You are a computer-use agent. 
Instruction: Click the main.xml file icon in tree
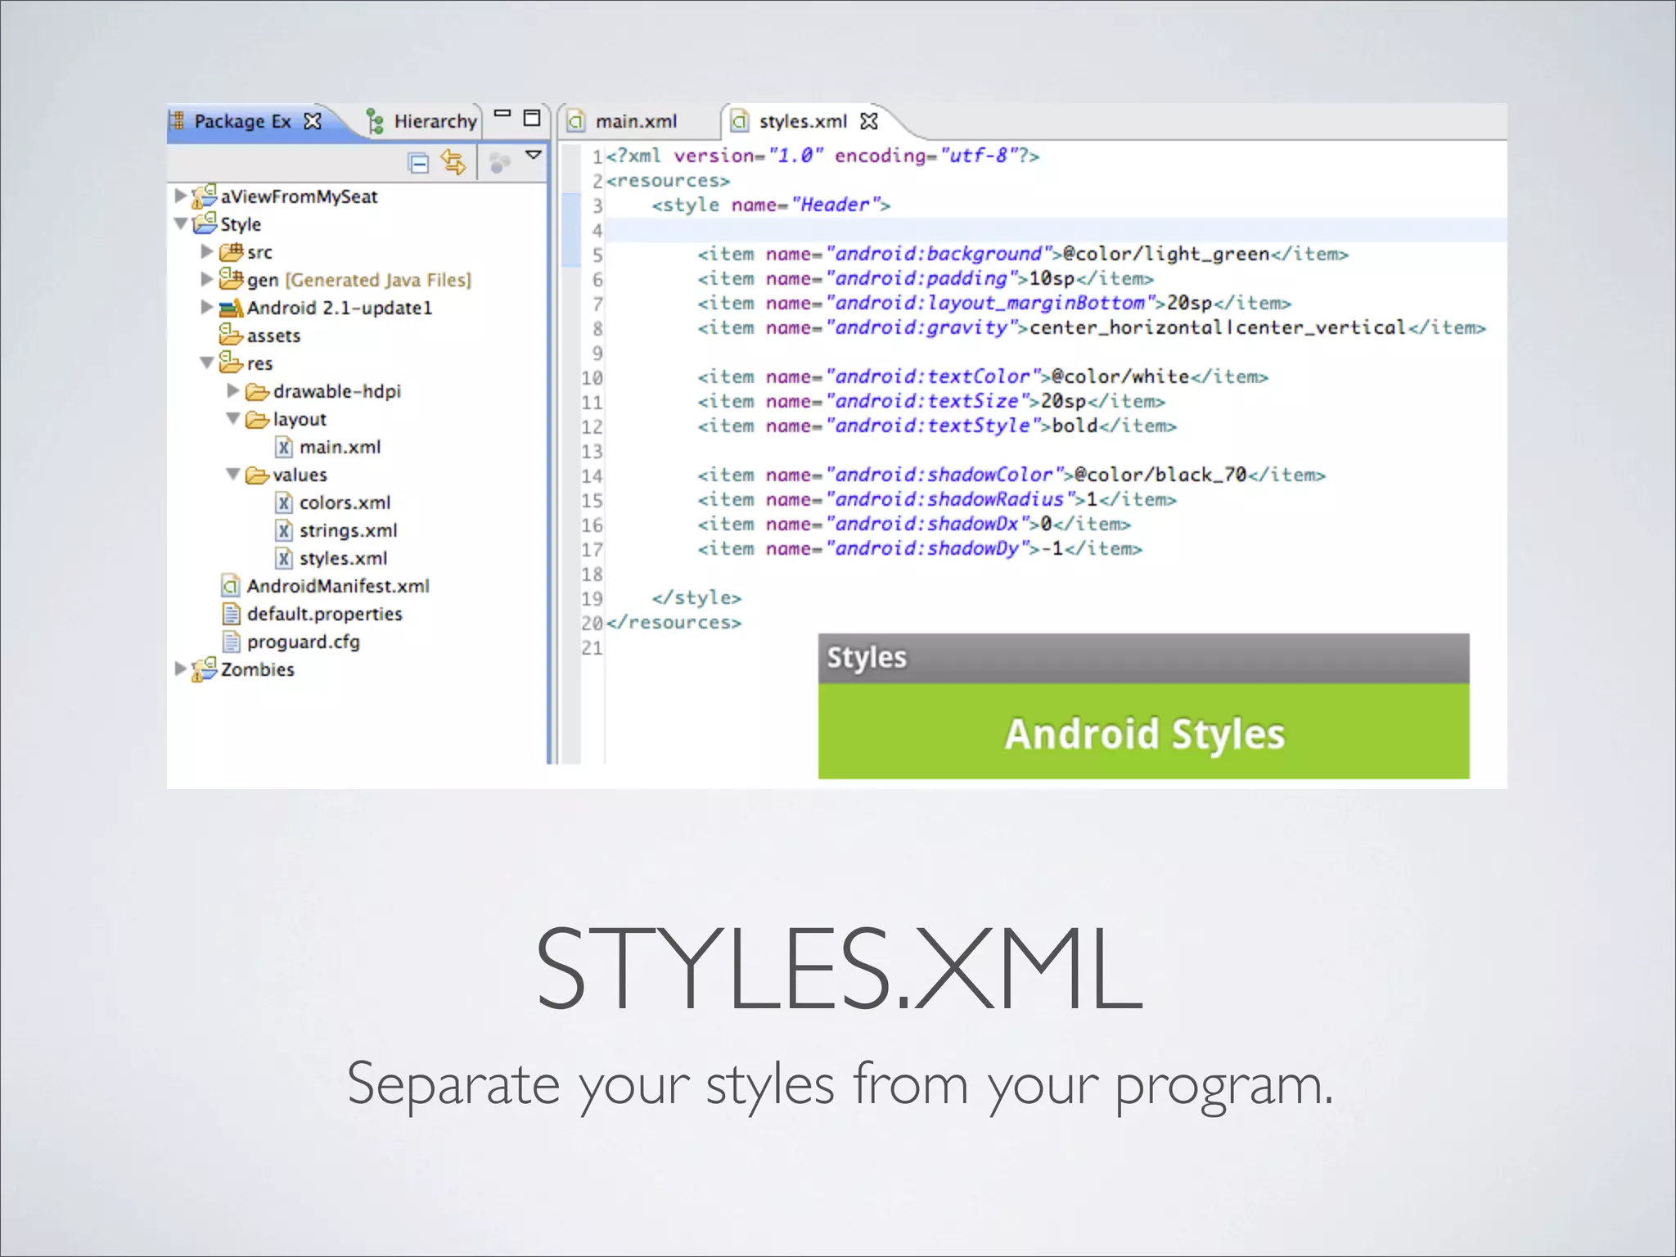pos(283,447)
